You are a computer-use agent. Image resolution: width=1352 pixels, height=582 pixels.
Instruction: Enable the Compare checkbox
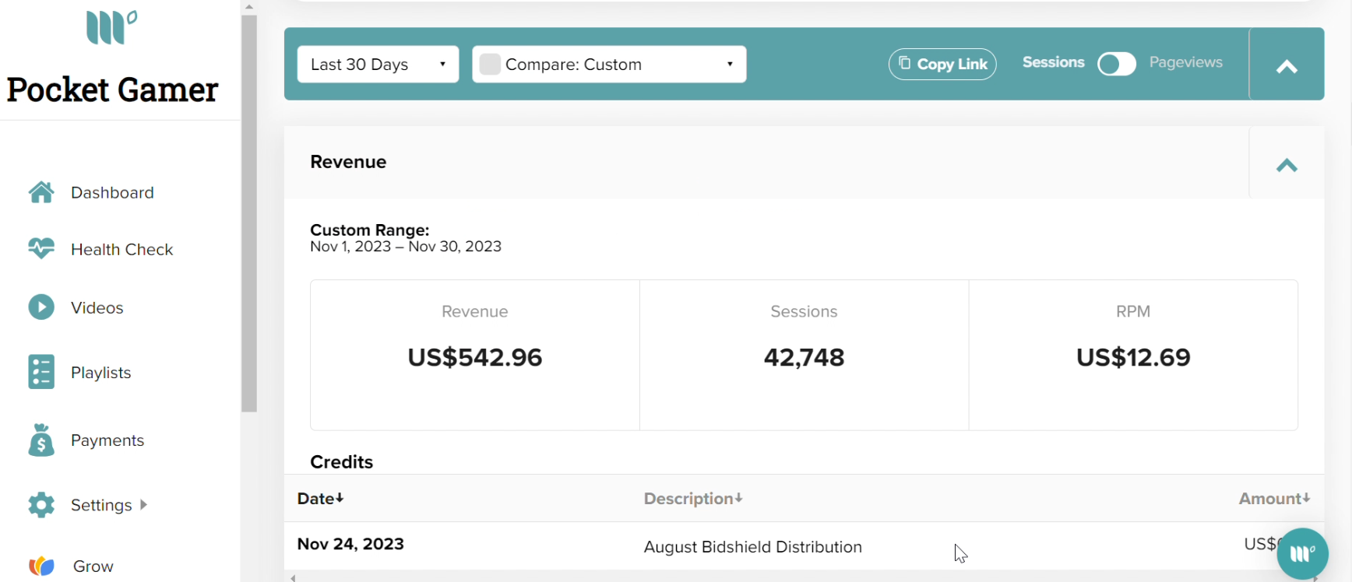(x=490, y=64)
